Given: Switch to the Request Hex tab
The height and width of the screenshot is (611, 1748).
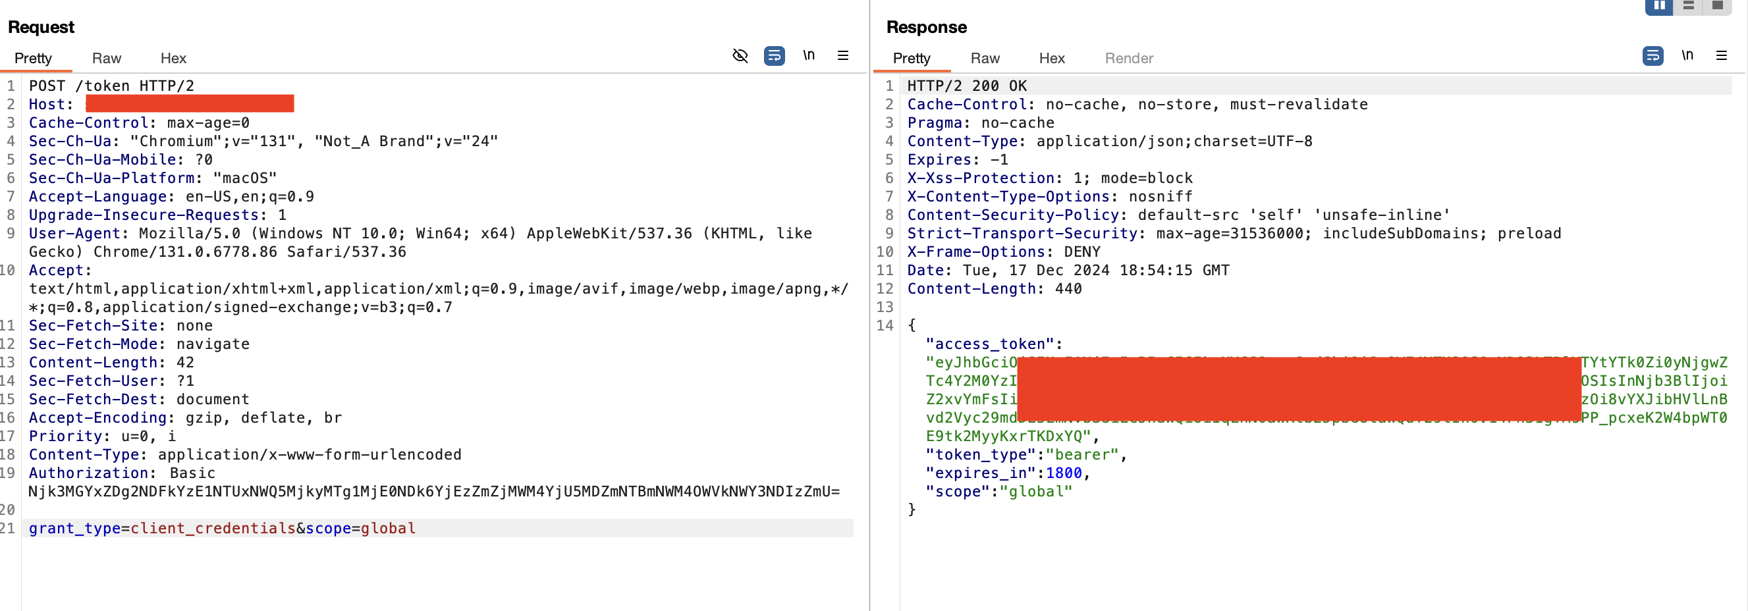Looking at the screenshot, I should [173, 59].
